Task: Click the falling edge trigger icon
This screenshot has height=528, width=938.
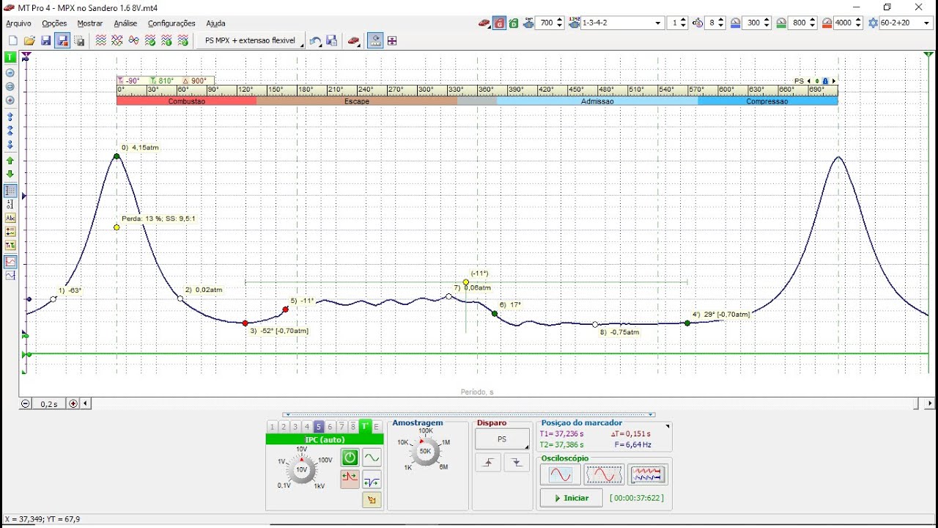Action: coord(517,462)
